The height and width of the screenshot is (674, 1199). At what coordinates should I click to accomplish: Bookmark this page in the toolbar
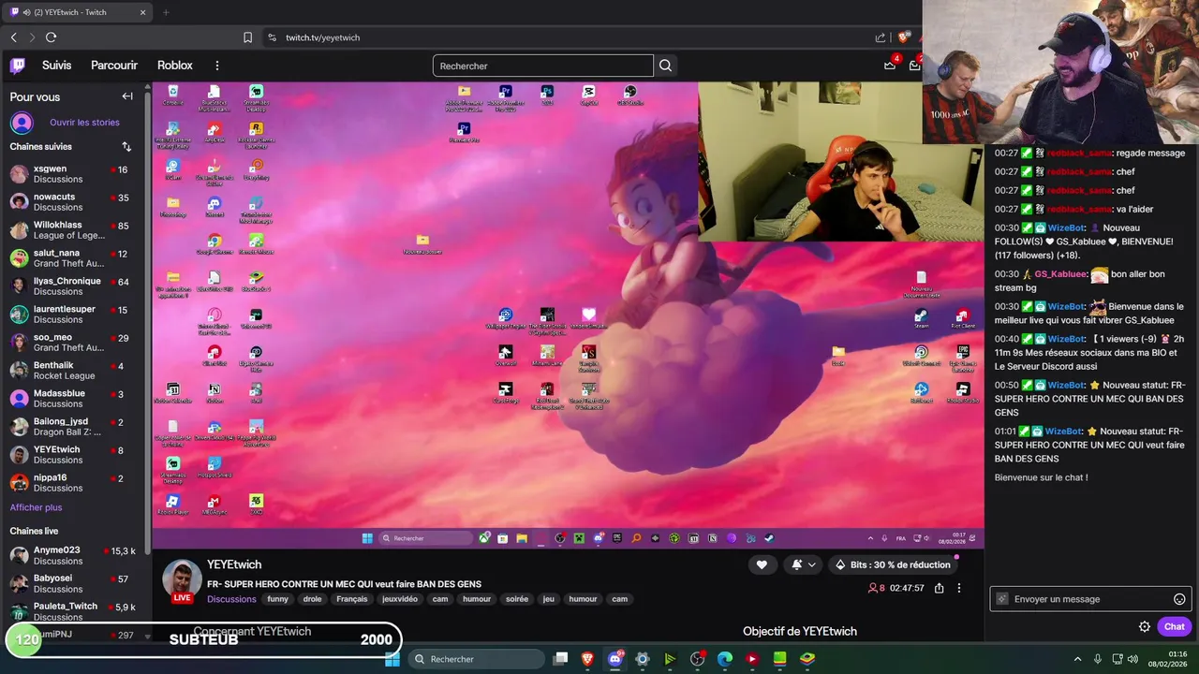point(247,37)
